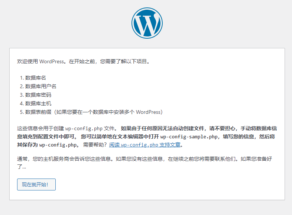Click list item 数据库用户名
This screenshot has width=292, height=215.
point(40,86)
